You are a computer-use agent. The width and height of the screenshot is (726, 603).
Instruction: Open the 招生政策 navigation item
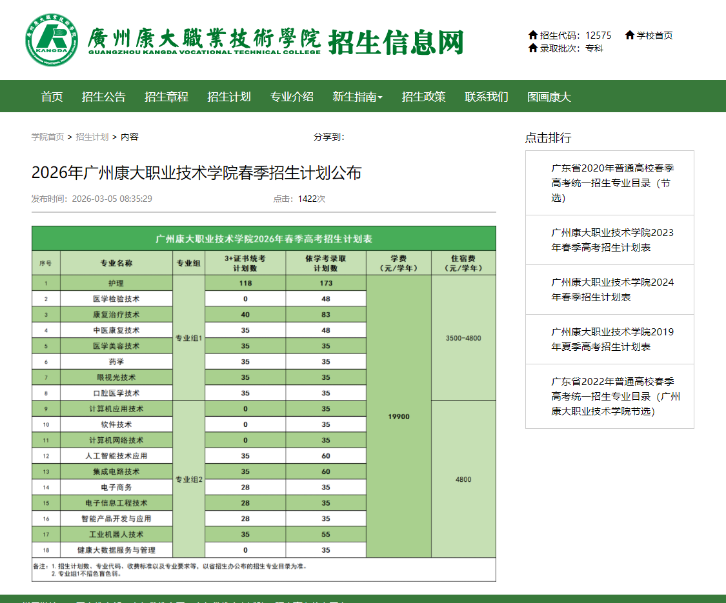pos(423,96)
